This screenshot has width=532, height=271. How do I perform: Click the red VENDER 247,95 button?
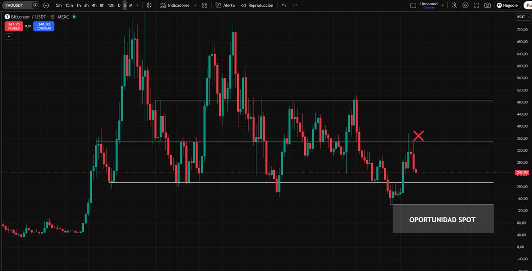(14, 26)
